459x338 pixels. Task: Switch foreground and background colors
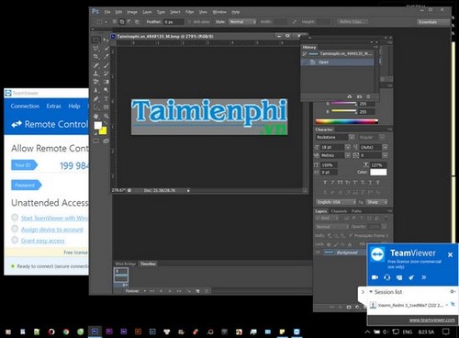coord(106,123)
